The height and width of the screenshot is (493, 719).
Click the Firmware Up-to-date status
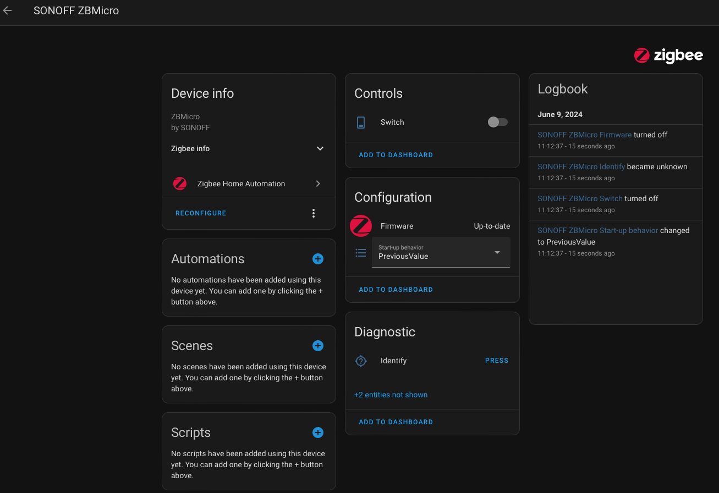(492, 226)
